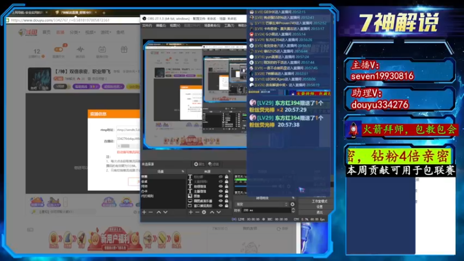
Task: Hide the 主播微信 source with its eye icon
Action: point(220,191)
